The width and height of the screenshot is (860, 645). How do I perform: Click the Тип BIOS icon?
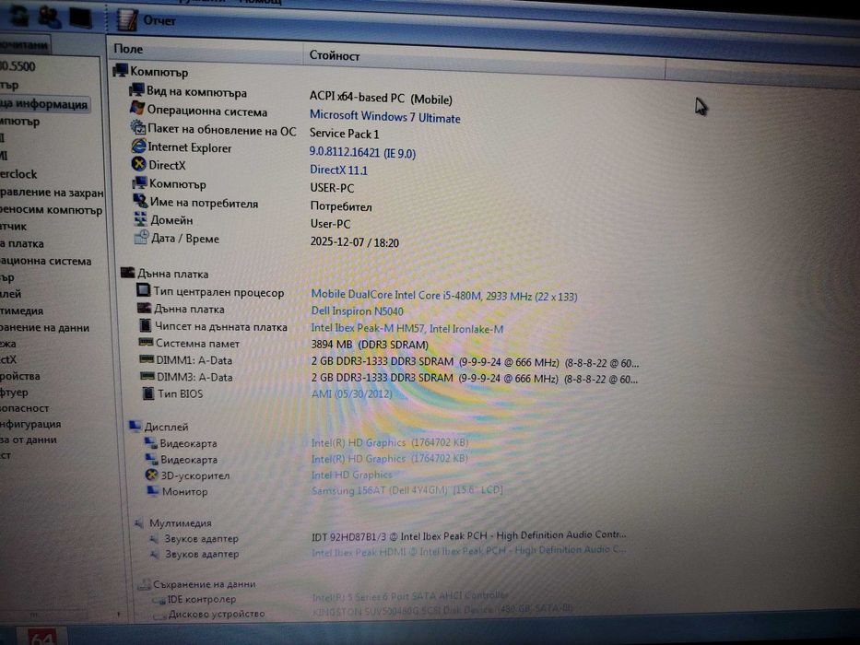click(148, 393)
